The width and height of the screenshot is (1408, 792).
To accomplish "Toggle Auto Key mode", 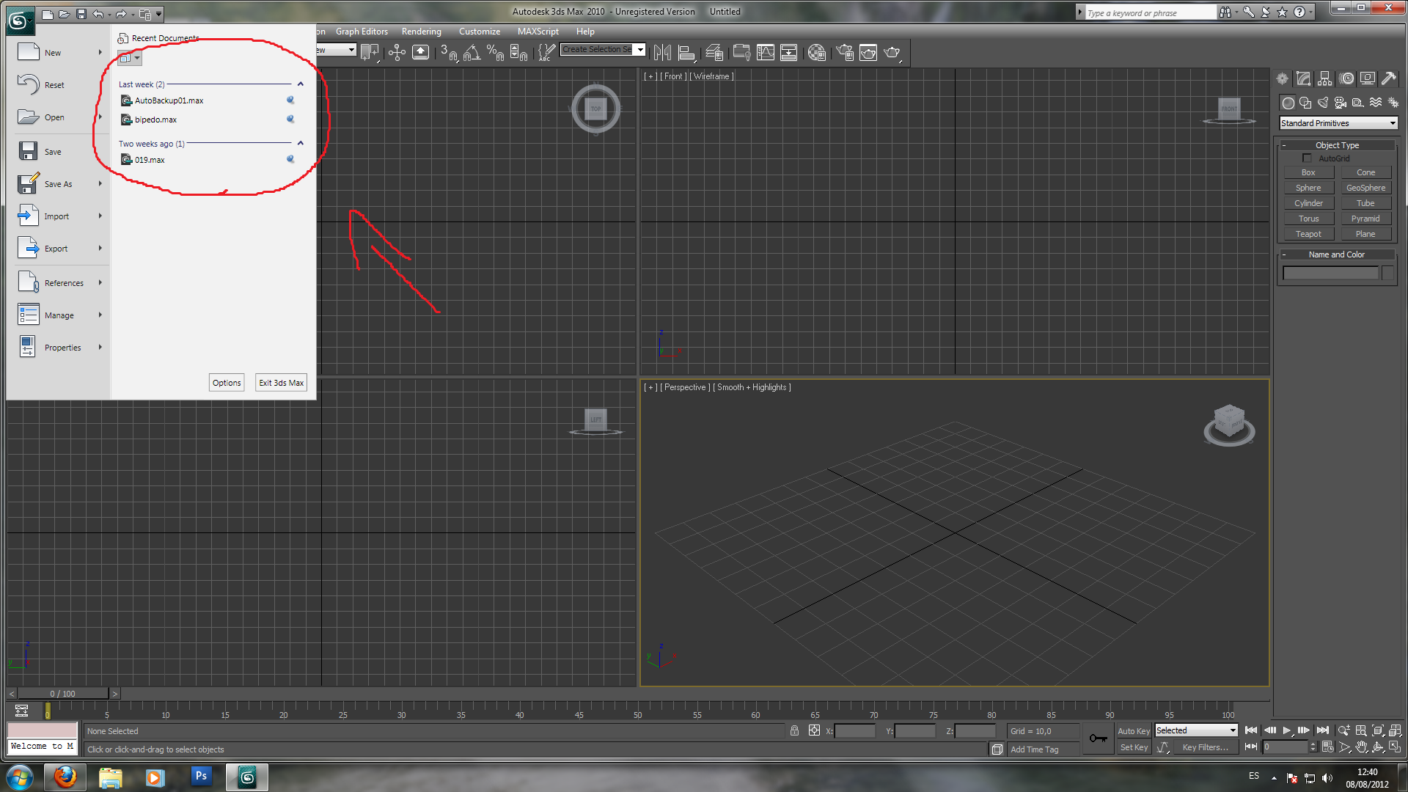I will tap(1133, 730).
